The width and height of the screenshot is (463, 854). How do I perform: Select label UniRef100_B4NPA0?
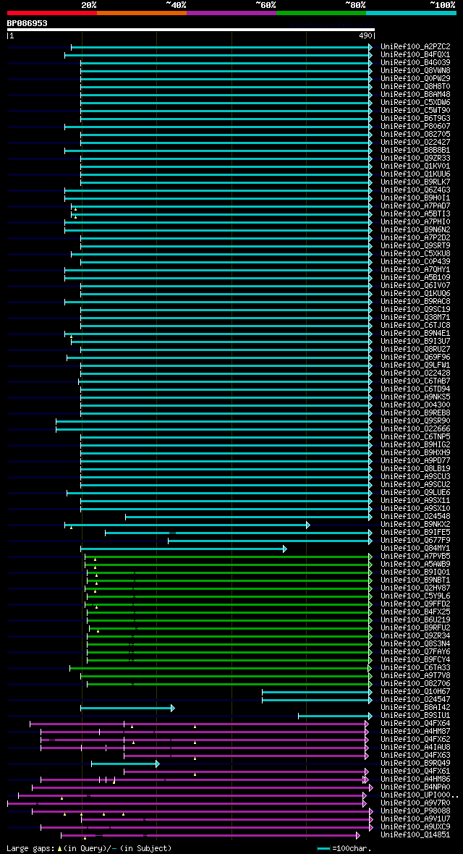(x=415, y=787)
